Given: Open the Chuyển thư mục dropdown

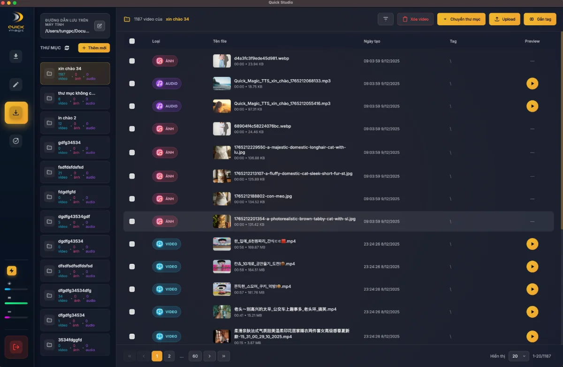Looking at the screenshot, I should [x=461, y=19].
